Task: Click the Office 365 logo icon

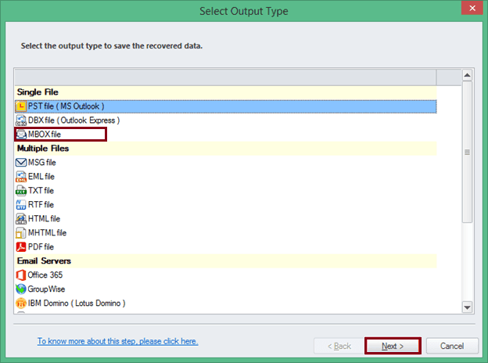Action: click(21, 275)
